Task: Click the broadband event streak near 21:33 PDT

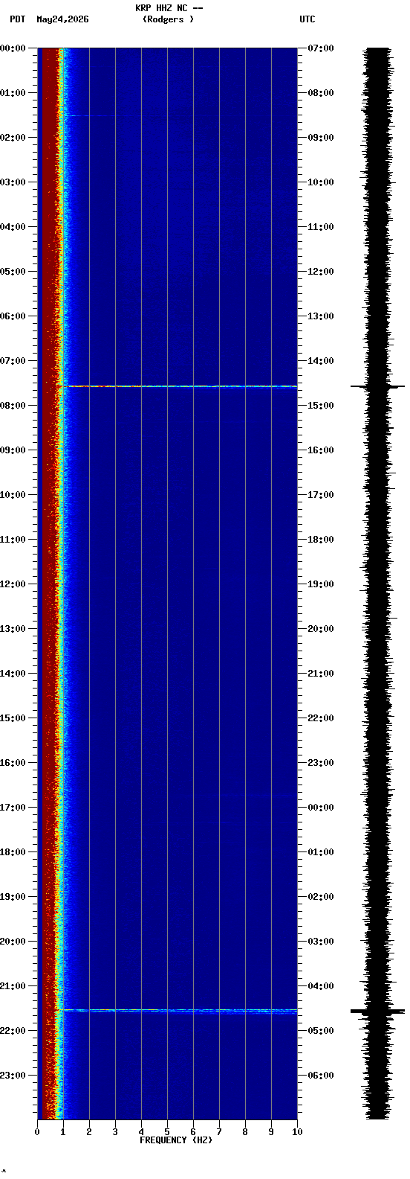Action: click(x=178, y=1011)
